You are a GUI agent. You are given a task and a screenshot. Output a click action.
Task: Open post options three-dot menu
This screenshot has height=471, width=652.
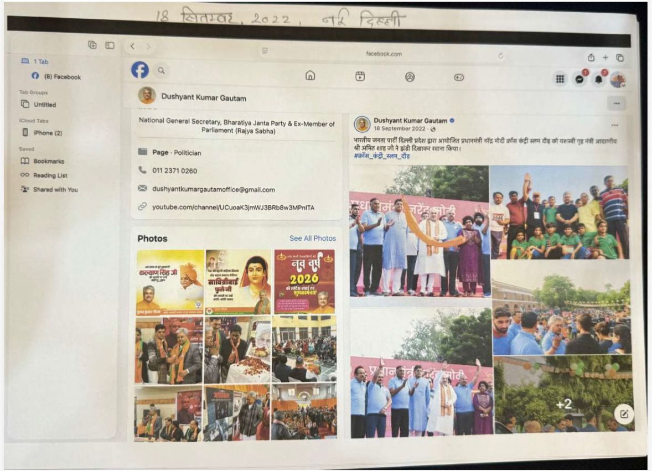pyautogui.click(x=614, y=126)
